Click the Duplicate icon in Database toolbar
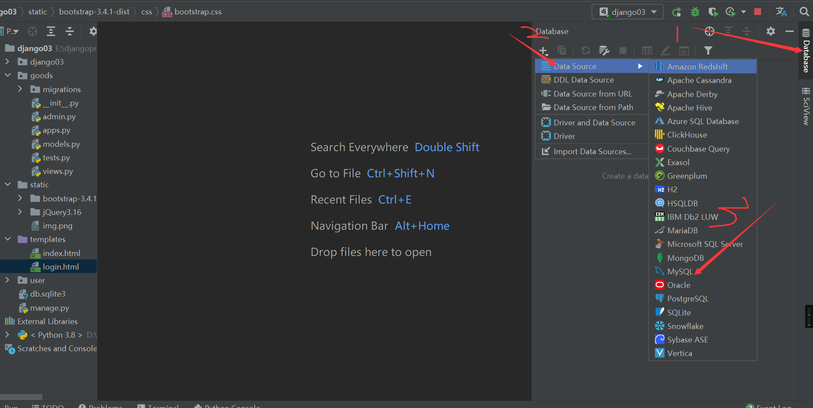Screen dimensions: 813x408 [562, 51]
